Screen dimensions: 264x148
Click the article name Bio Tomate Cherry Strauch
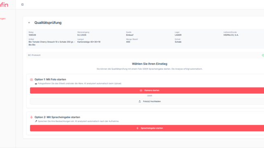(x=52, y=43)
